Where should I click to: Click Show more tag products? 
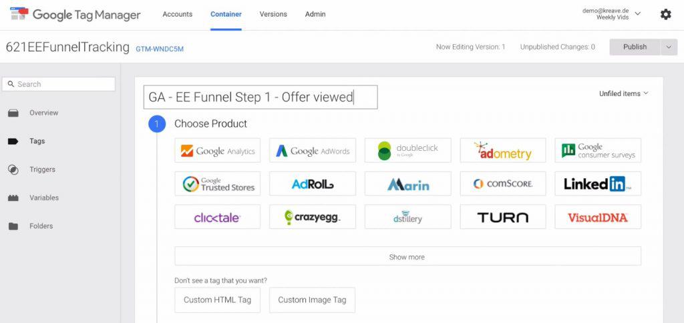click(408, 256)
